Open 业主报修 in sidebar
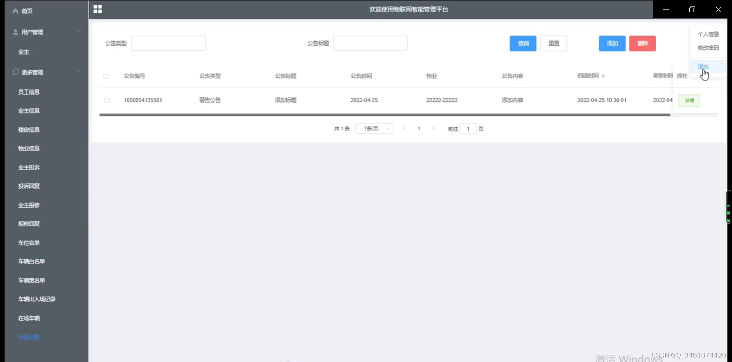Screen dimensions: 732x362 click(29, 205)
